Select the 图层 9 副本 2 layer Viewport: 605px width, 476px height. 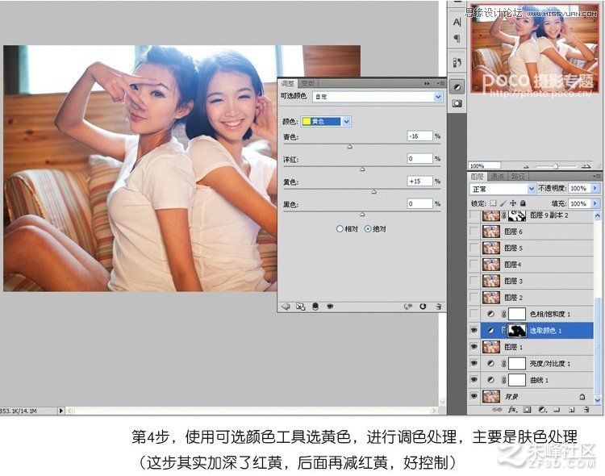coord(537,215)
